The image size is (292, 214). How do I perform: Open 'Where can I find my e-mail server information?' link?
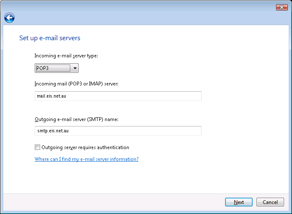click(x=87, y=159)
